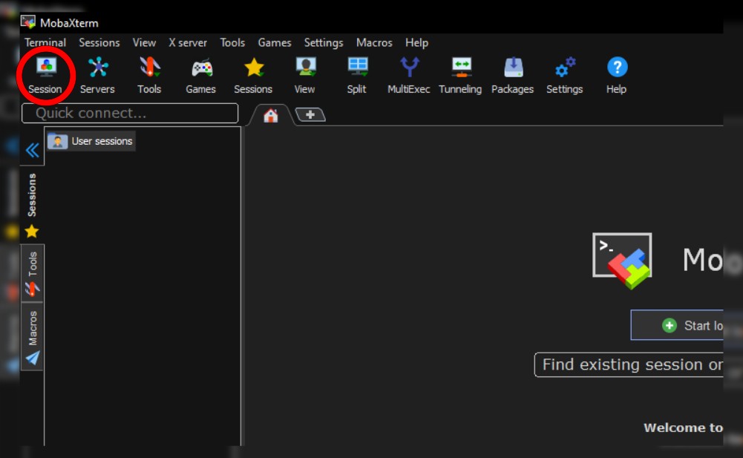Open the View menu
Screen dimensions: 743x458
point(144,42)
